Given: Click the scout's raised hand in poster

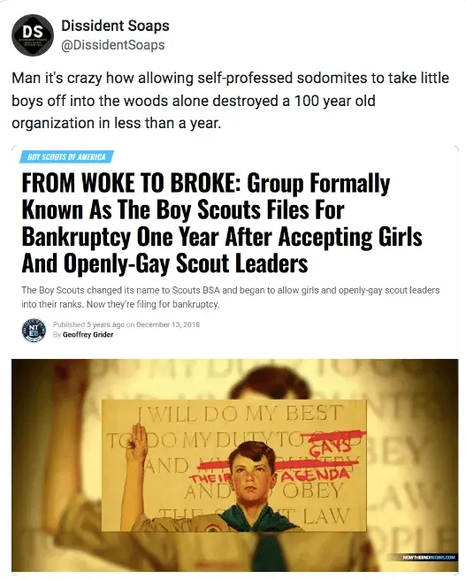Looking at the screenshot, I should point(136,443).
